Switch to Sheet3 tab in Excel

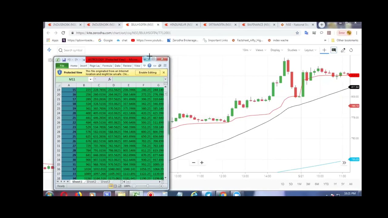point(105,182)
